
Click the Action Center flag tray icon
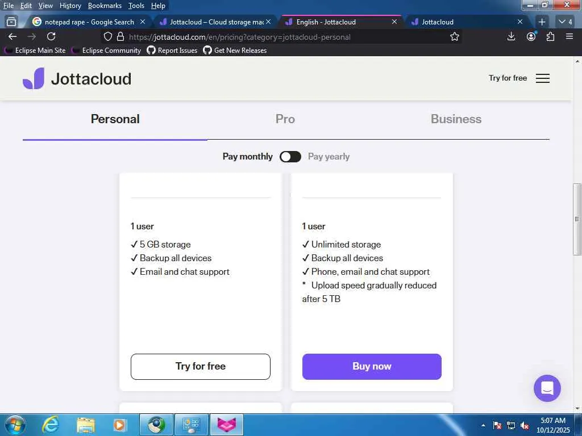[497, 425]
